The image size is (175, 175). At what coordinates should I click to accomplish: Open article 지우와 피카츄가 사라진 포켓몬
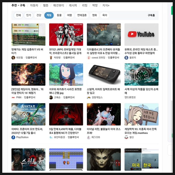point(65,91)
